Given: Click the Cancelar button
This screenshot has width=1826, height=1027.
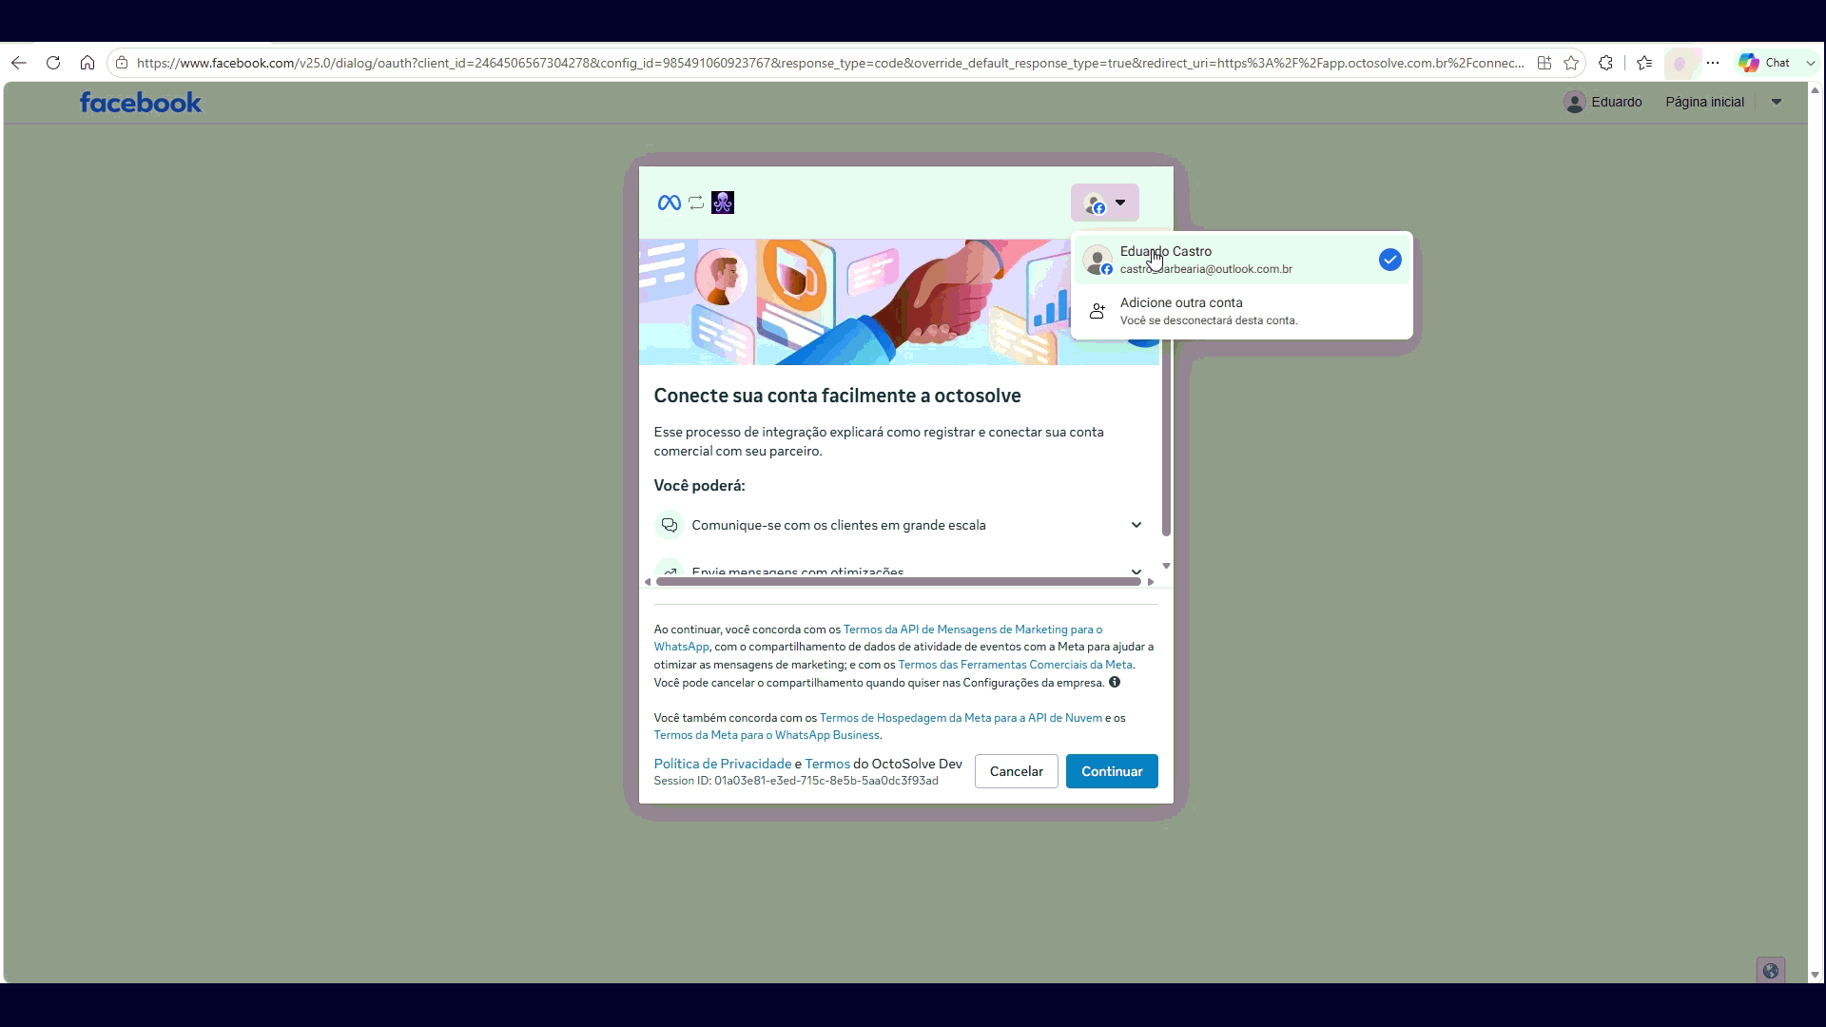Looking at the screenshot, I should point(1016,771).
